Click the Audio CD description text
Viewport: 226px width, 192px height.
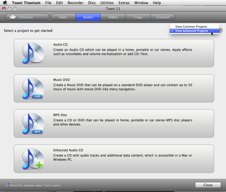(x=123, y=52)
